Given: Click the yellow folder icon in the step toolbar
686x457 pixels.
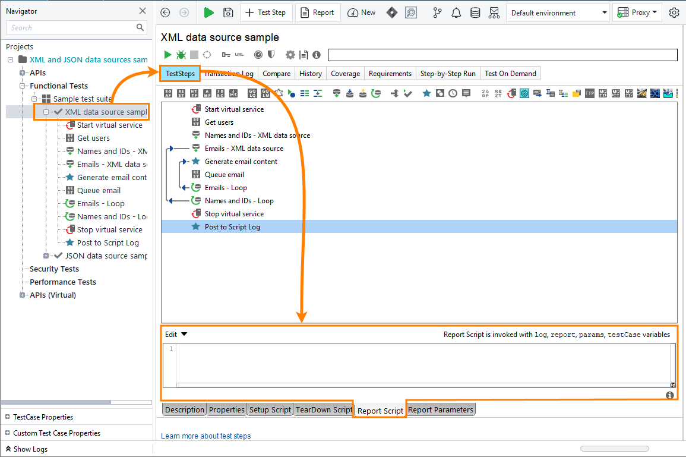Looking at the screenshot, I should point(577,93).
